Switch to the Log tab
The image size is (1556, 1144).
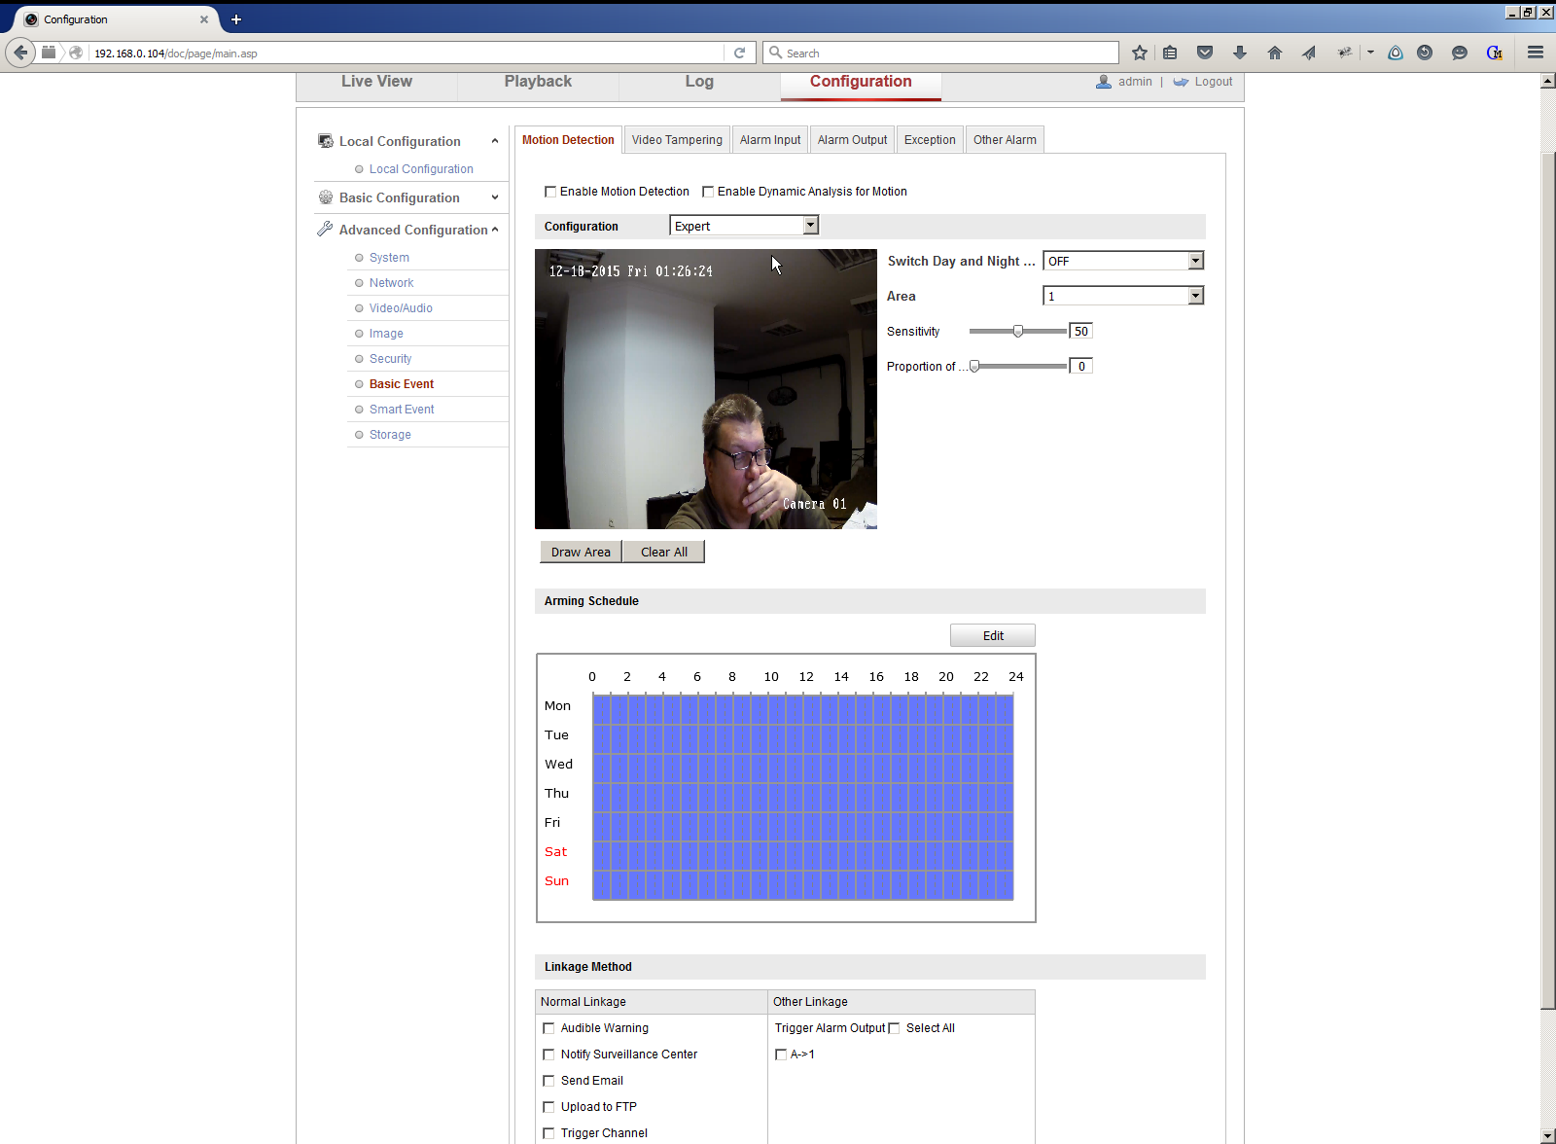699,82
